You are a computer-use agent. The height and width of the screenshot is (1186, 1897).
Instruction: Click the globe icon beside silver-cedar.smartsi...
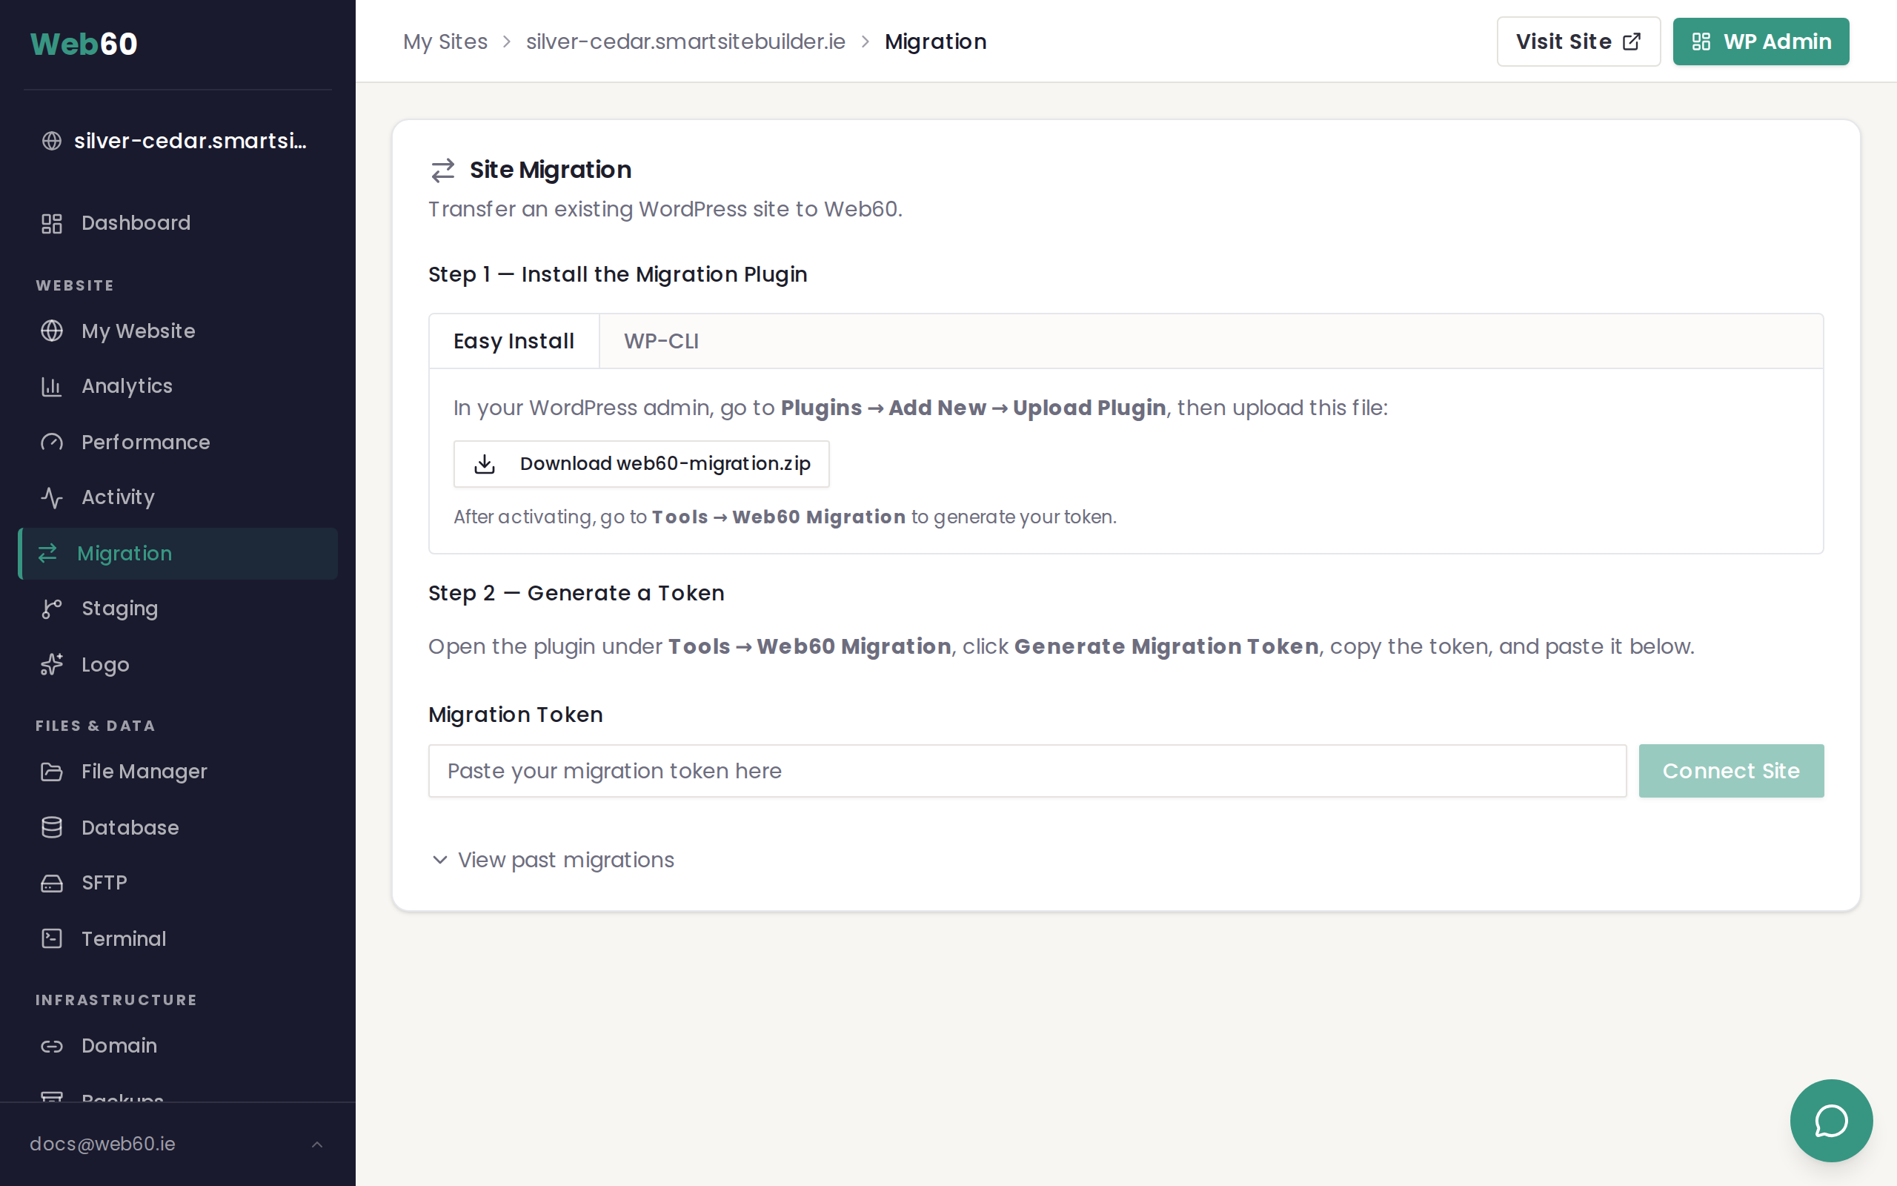click(52, 141)
